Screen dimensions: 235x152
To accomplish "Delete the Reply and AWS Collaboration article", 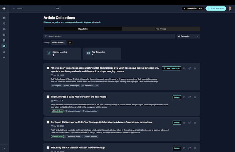I will [x=195, y=123].
